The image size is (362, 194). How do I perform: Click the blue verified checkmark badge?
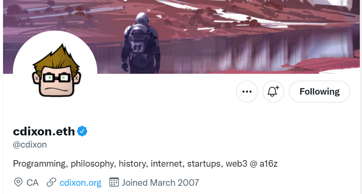[83, 131]
